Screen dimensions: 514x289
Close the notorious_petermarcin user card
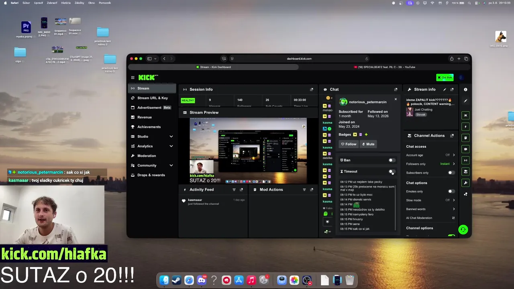pyautogui.click(x=396, y=99)
